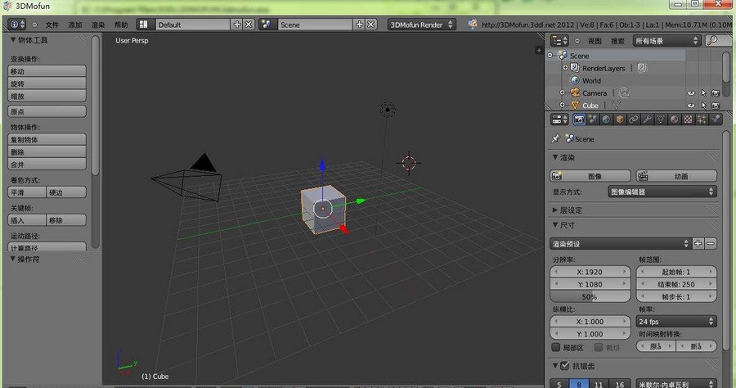Open the 渲染 Render menu in top bar
Image resolution: width=736 pixels, height=388 pixels.
tap(98, 25)
